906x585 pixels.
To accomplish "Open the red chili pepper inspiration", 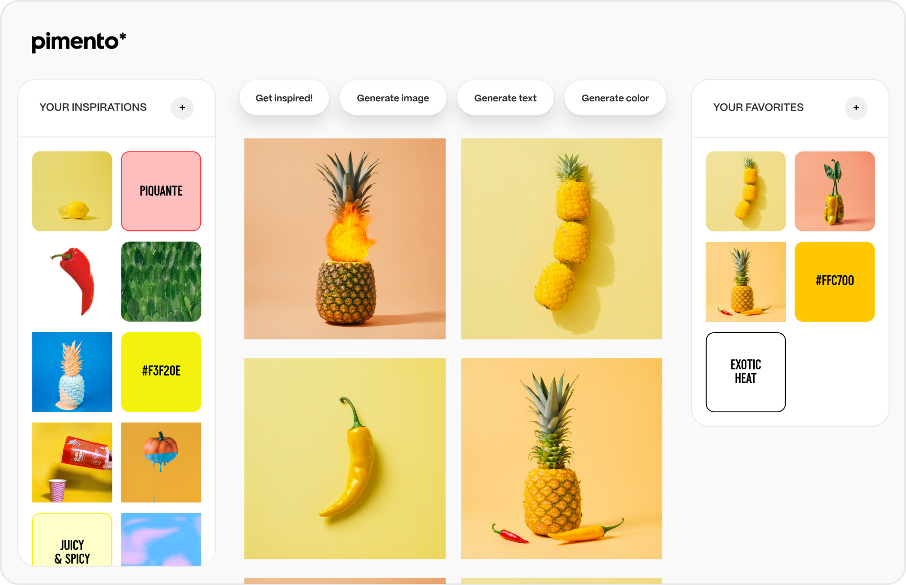I will (72, 282).
